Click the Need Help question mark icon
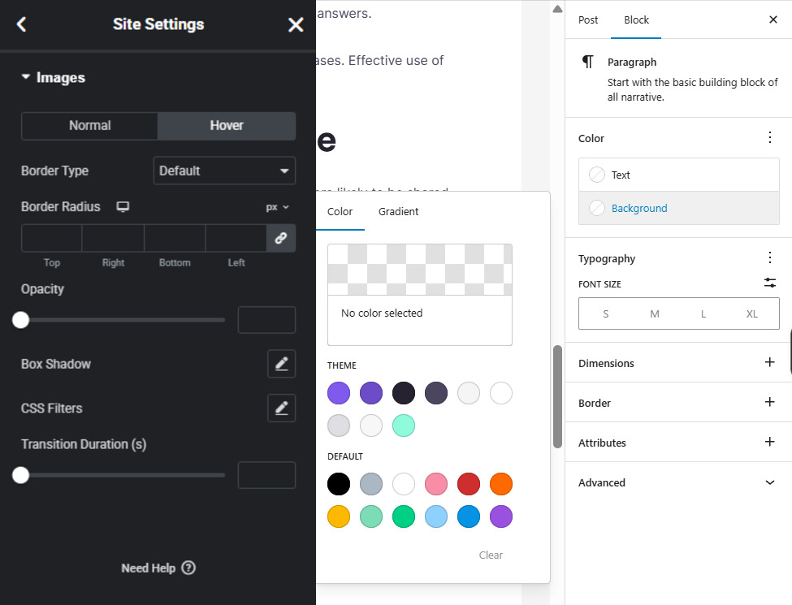This screenshot has width=792, height=605. [188, 568]
